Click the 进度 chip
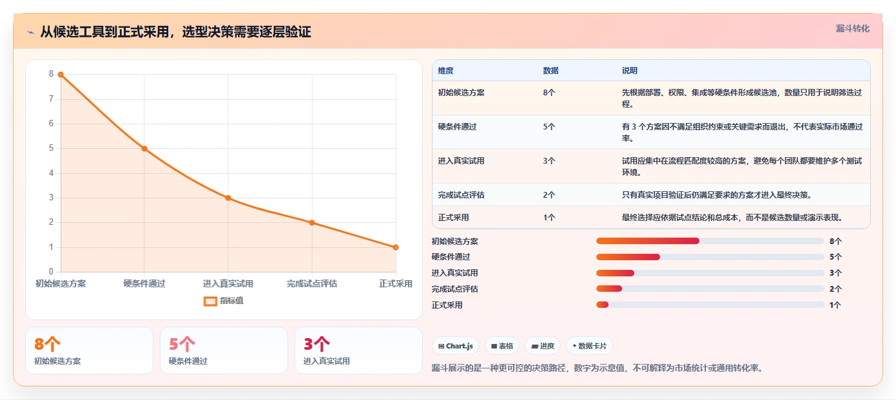Image resolution: width=896 pixels, height=400 pixels. tap(543, 346)
